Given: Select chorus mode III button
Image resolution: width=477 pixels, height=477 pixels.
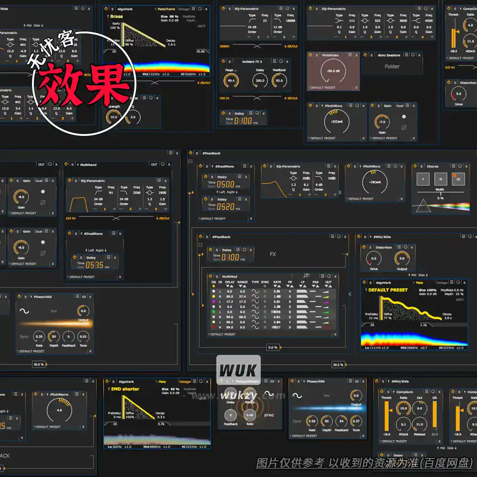Looking at the screenshot, I should pos(458,179).
